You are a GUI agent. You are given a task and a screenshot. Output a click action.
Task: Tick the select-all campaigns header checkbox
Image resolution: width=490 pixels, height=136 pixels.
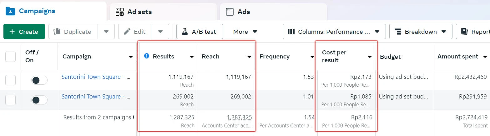click(x=11, y=57)
